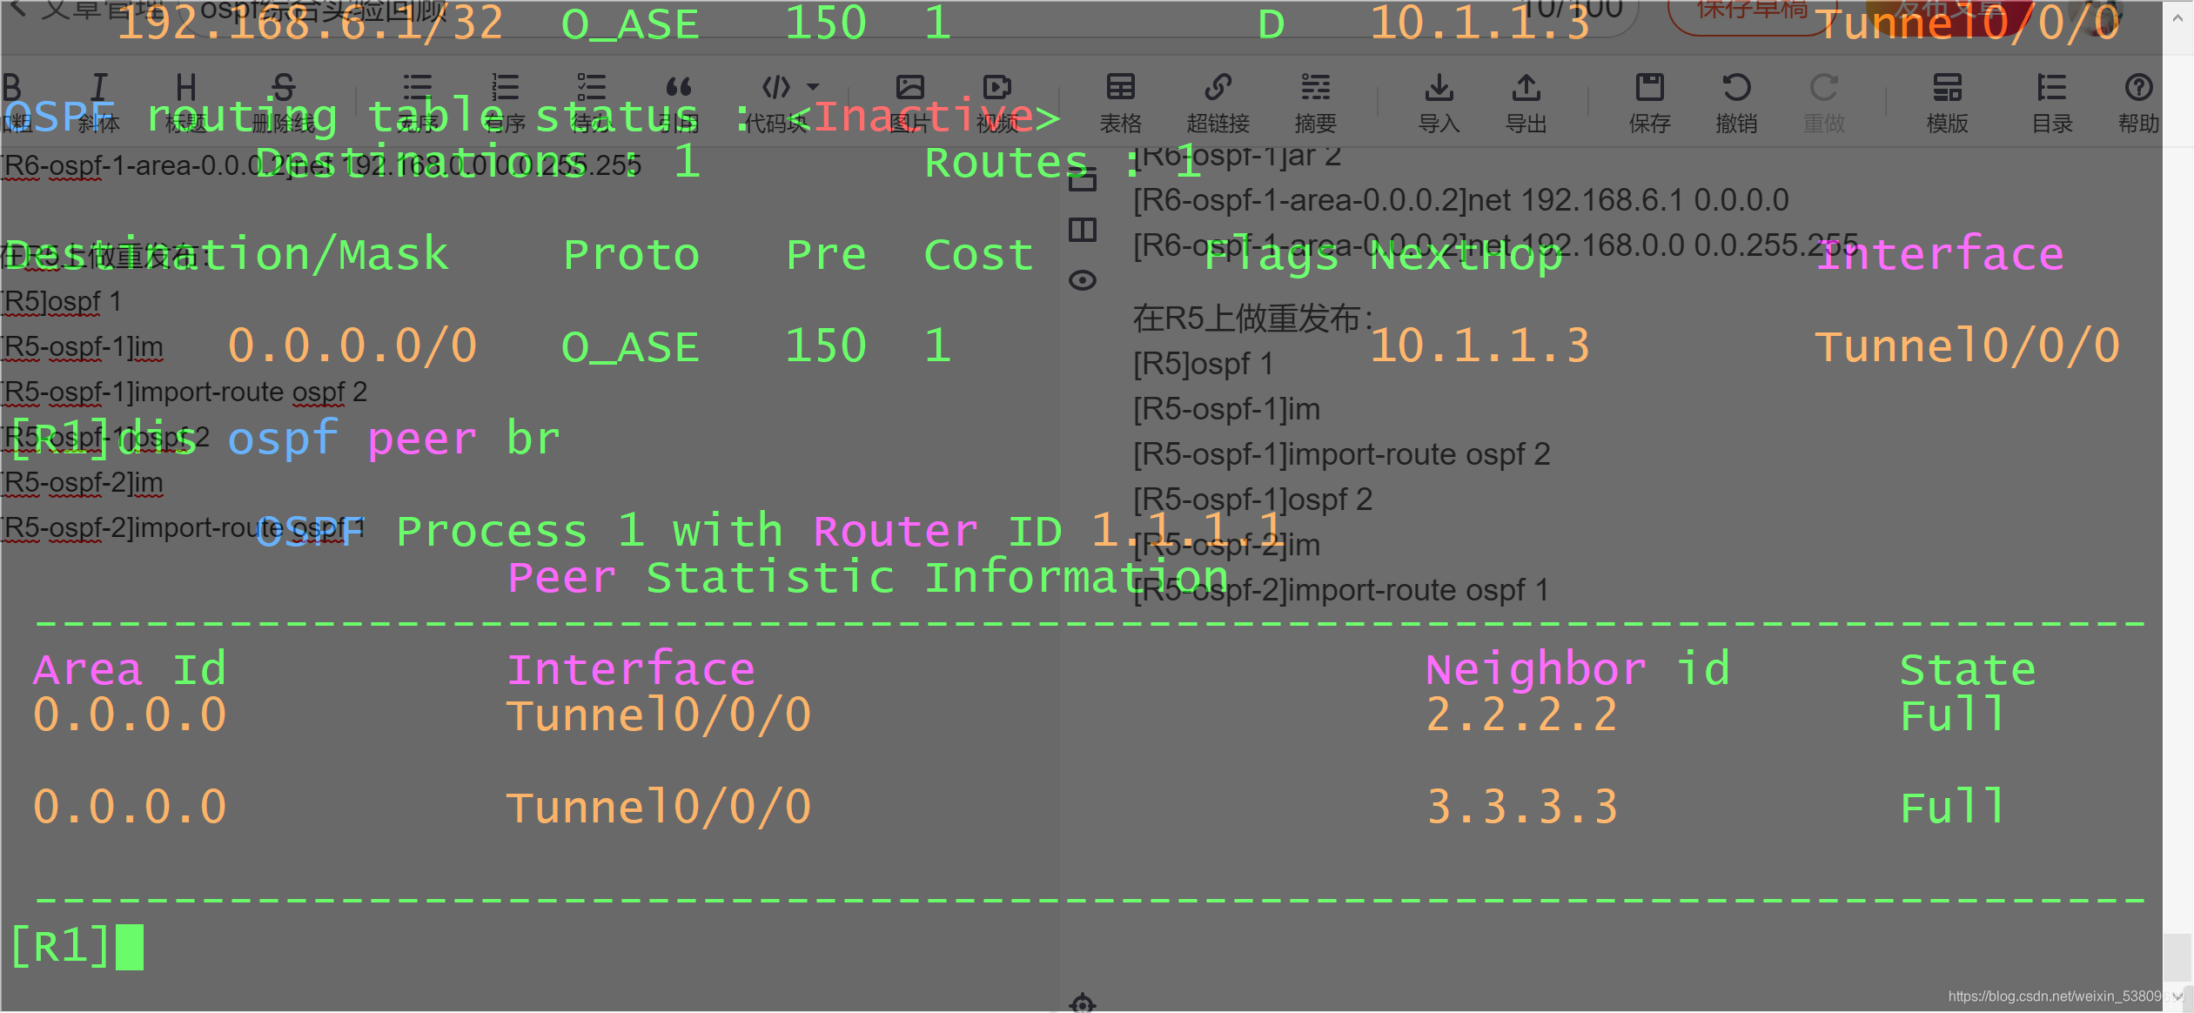Toggle the video icon in toolbar
Image resolution: width=2194 pixels, height=1013 pixels.
[1004, 98]
